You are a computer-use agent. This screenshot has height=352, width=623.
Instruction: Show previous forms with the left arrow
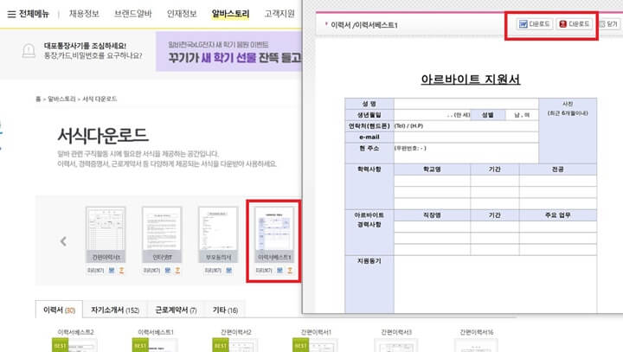click(63, 241)
